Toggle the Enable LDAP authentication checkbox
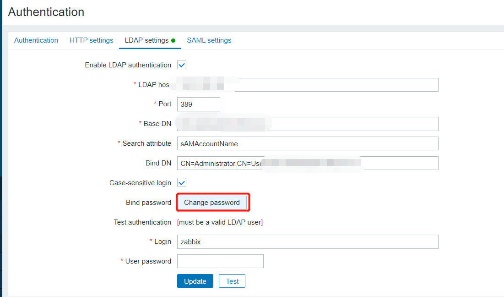The height and width of the screenshot is (297, 504). (182, 65)
